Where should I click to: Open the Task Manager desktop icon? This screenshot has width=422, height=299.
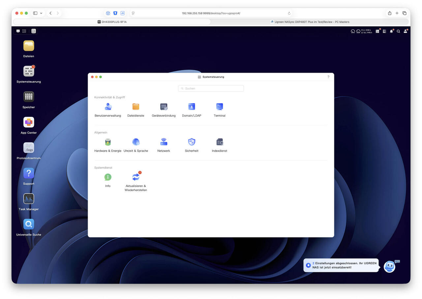(x=29, y=199)
